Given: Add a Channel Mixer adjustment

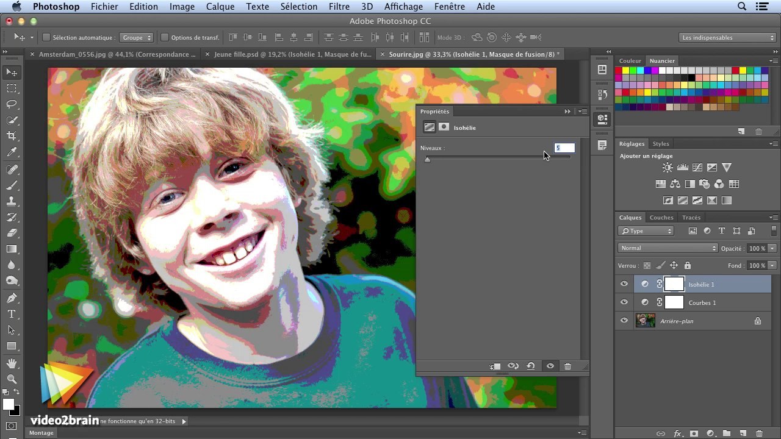Looking at the screenshot, I should coord(719,184).
